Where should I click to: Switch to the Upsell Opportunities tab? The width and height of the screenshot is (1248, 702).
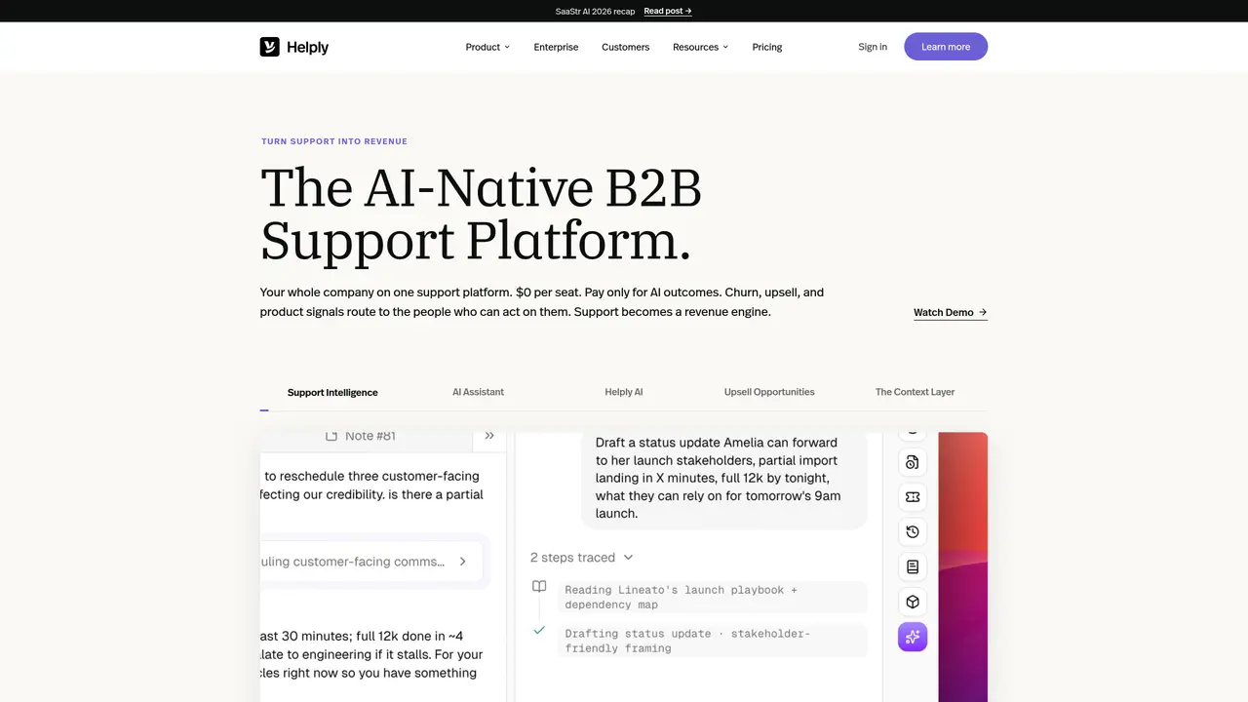[x=769, y=392]
